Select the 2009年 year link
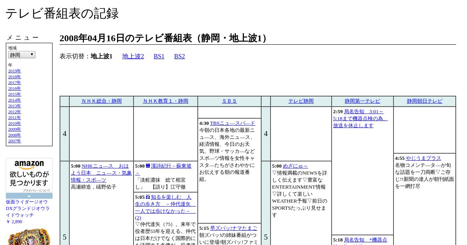Screen dimensions: 467x245 pos(14,129)
